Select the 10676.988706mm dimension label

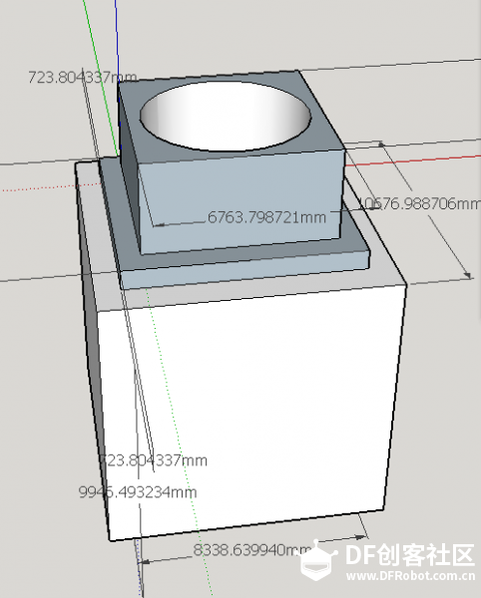tap(420, 203)
